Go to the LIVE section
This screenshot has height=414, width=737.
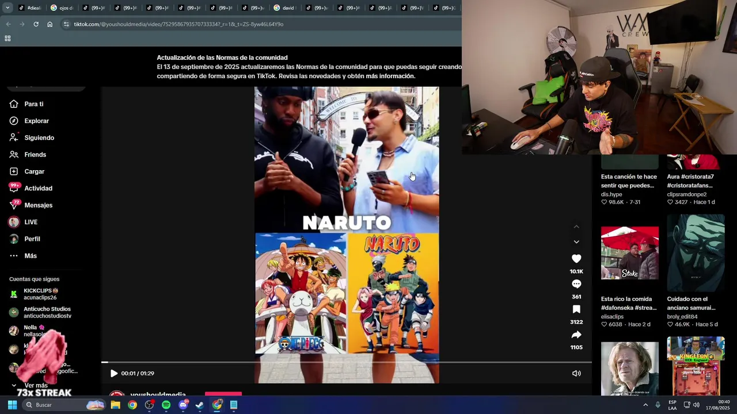[x=23, y=222]
